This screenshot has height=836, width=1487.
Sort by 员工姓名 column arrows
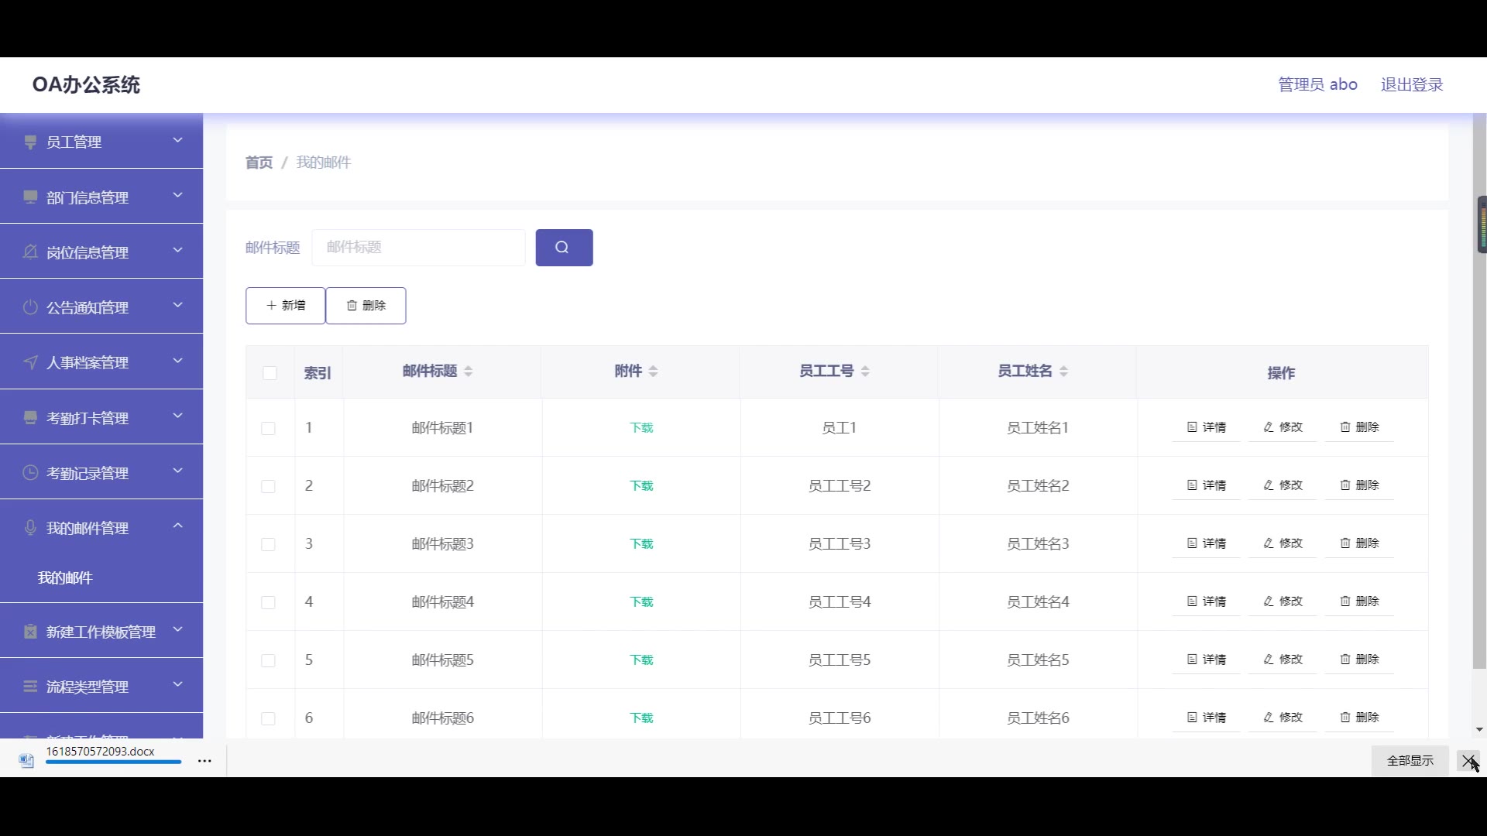point(1064,372)
